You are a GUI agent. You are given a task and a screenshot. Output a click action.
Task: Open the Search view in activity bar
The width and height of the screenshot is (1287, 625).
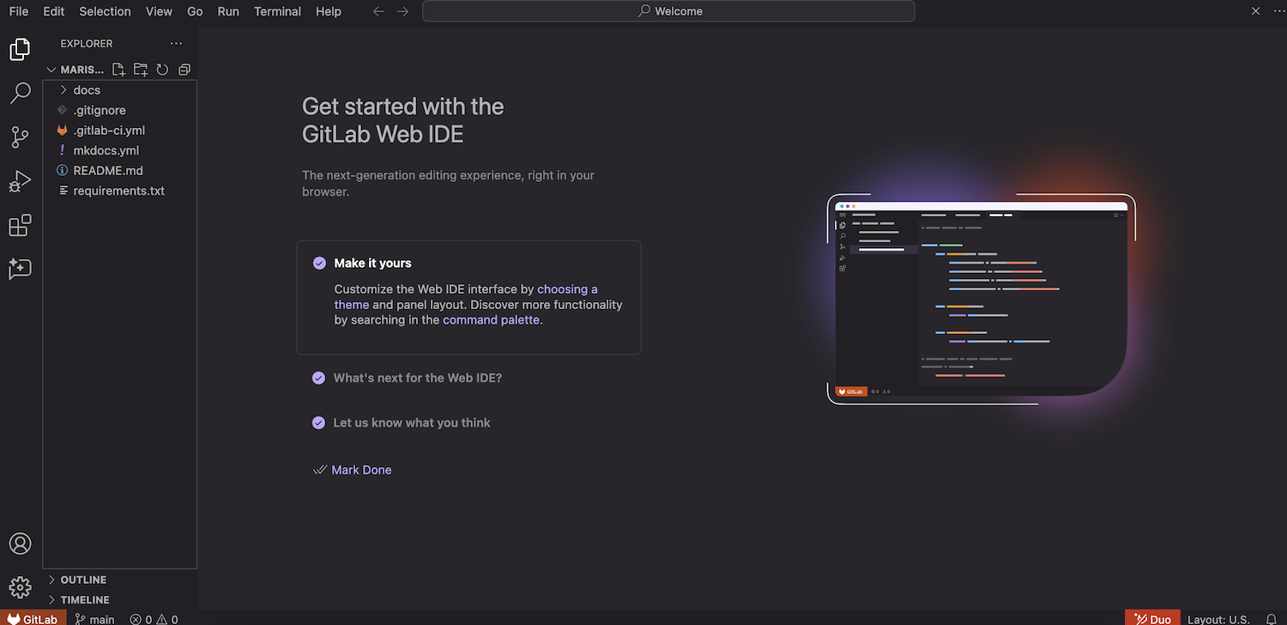(x=20, y=94)
